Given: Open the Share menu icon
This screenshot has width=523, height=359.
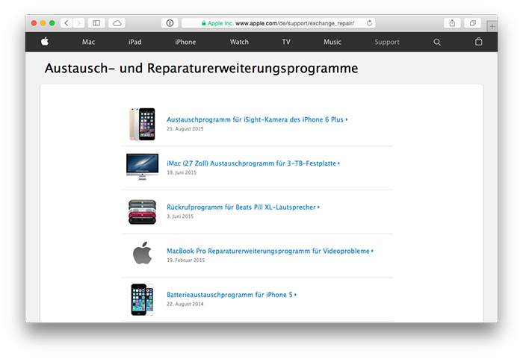Looking at the screenshot, I should click(452, 23).
